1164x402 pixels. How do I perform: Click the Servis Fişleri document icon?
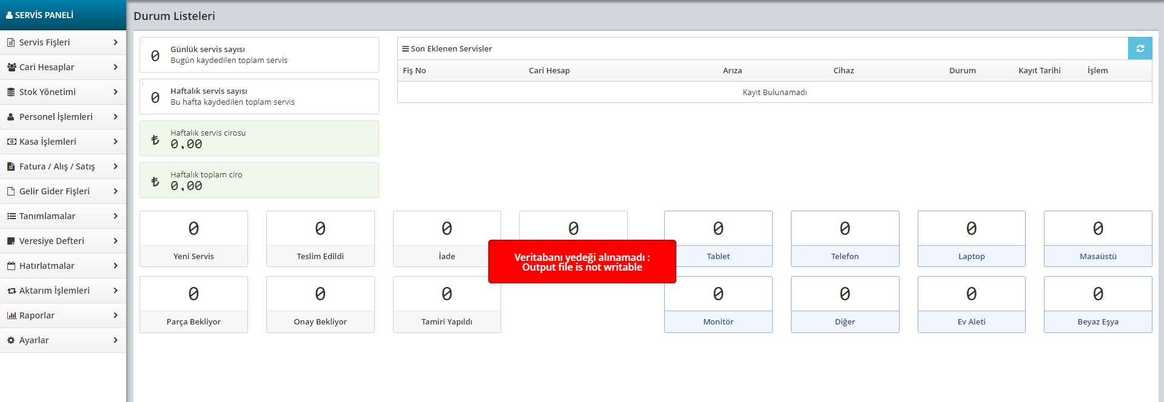[x=11, y=42]
